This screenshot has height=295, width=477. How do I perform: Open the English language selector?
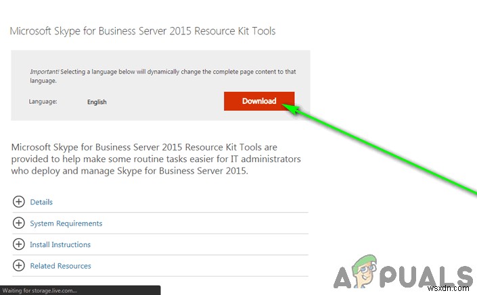(97, 102)
